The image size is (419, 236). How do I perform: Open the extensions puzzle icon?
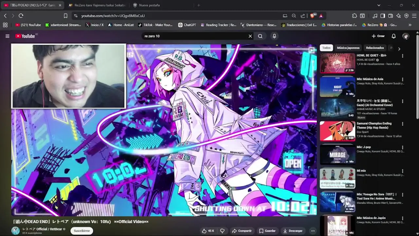click(x=355, y=16)
